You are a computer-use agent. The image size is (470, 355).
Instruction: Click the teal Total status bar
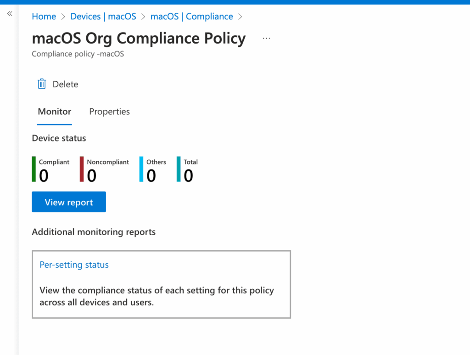click(x=178, y=169)
